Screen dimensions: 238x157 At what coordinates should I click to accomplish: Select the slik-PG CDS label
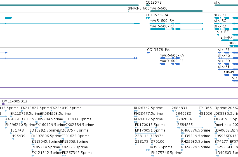pyautogui.click(x=224, y=55)
